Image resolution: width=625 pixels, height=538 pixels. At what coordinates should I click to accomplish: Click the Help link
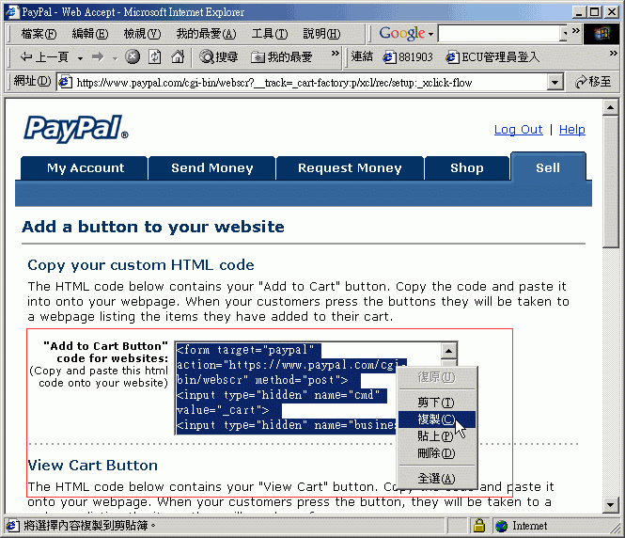coord(571,130)
